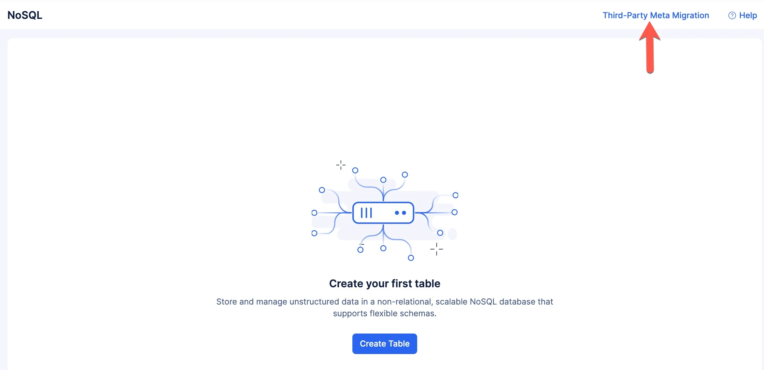Click the 'Store and manage unstructured data' description line
Screen dimensions: 764x370
385,302
